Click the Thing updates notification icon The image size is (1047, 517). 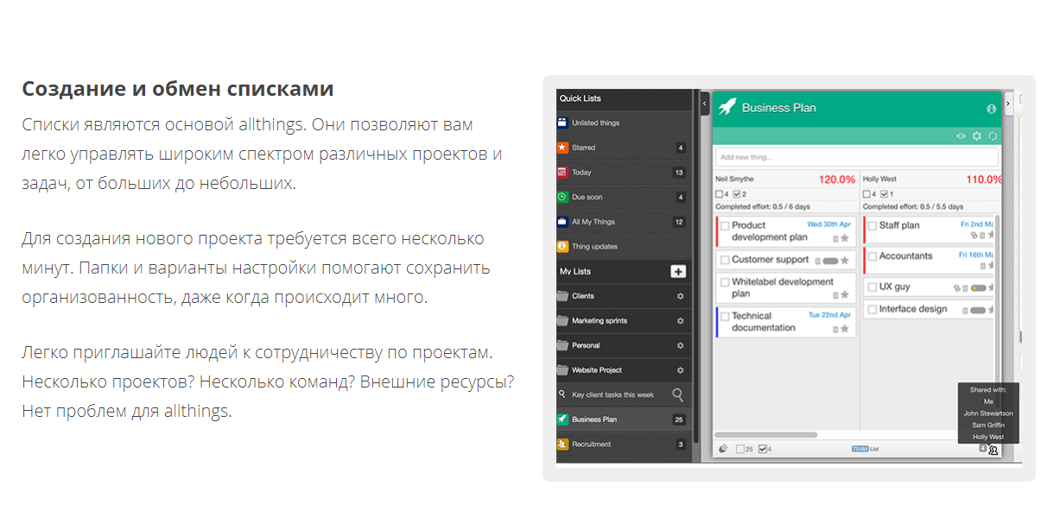tap(561, 246)
